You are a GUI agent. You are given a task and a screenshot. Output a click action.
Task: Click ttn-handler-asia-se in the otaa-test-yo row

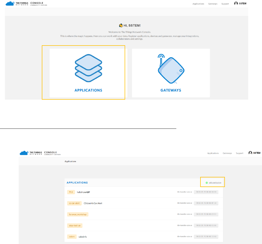tap(185, 226)
